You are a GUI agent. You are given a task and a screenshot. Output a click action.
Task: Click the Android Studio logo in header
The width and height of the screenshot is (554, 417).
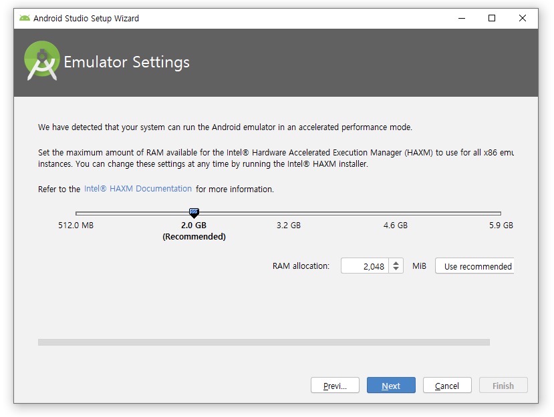click(42, 61)
